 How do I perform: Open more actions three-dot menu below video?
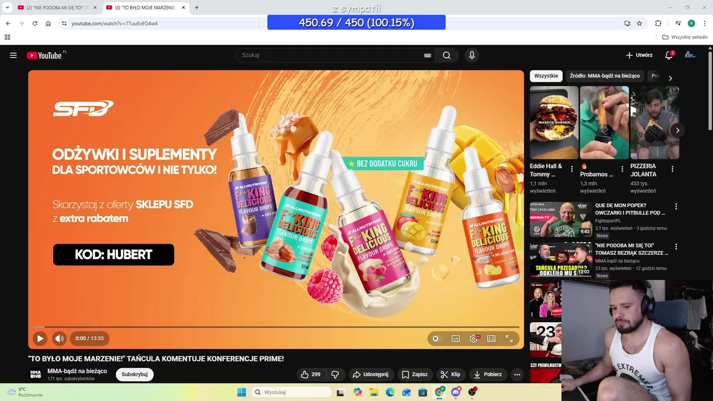pos(517,374)
